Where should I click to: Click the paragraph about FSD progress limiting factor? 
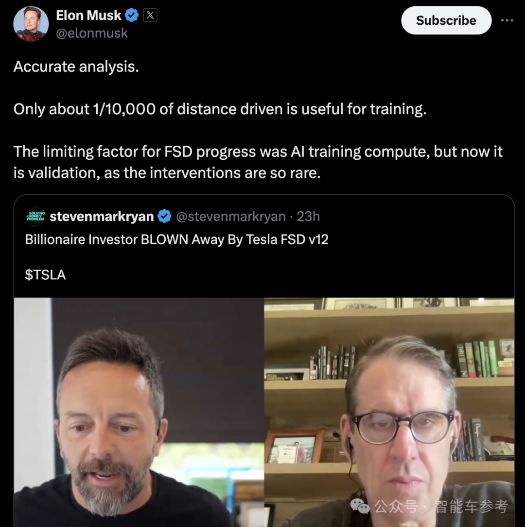[258, 162]
